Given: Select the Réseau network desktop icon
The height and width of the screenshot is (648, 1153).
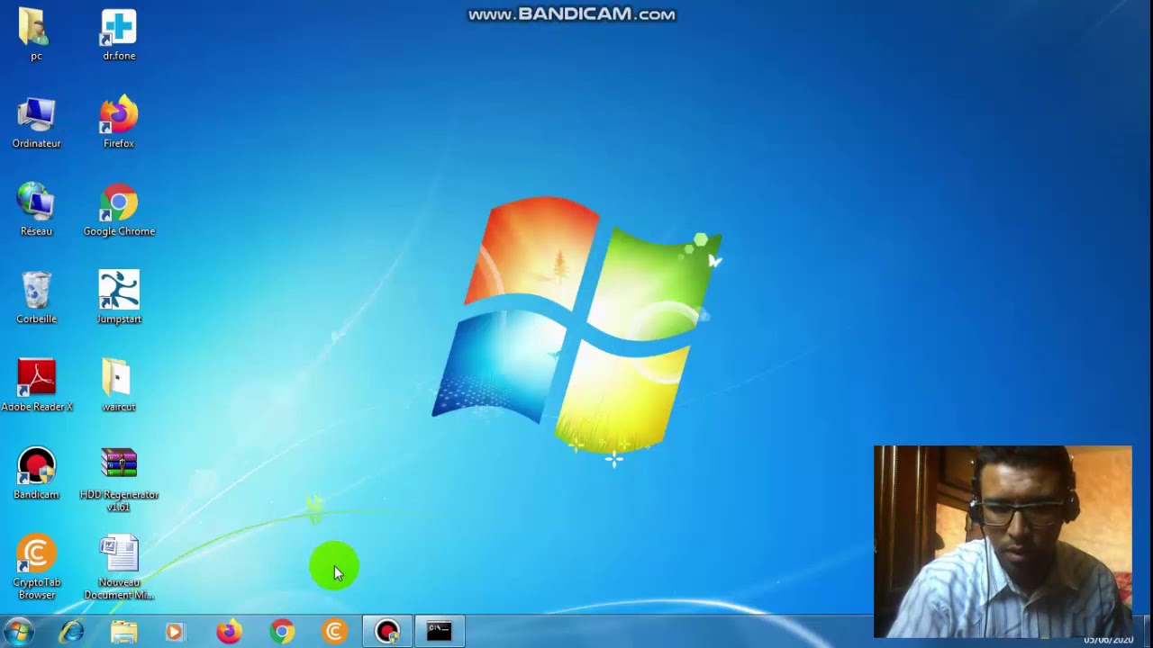Looking at the screenshot, I should pyautogui.click(x=36, y=210).
